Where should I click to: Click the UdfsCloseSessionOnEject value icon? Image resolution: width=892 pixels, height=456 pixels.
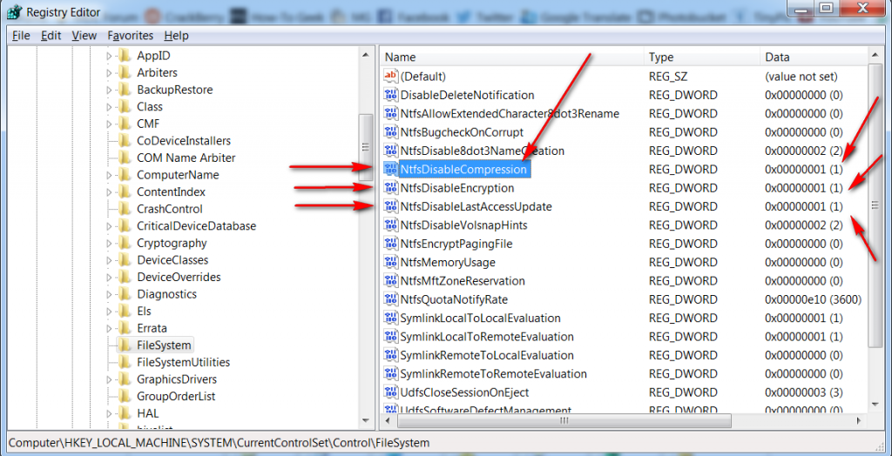coord(391,392)
